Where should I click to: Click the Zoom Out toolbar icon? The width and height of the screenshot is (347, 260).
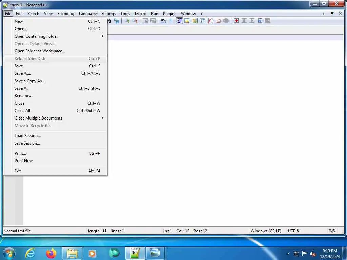[x=135, y=21]
